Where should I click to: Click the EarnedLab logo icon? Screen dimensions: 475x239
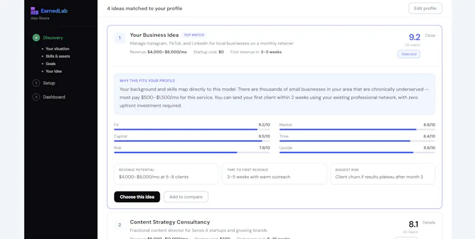[x=34, y=11]
